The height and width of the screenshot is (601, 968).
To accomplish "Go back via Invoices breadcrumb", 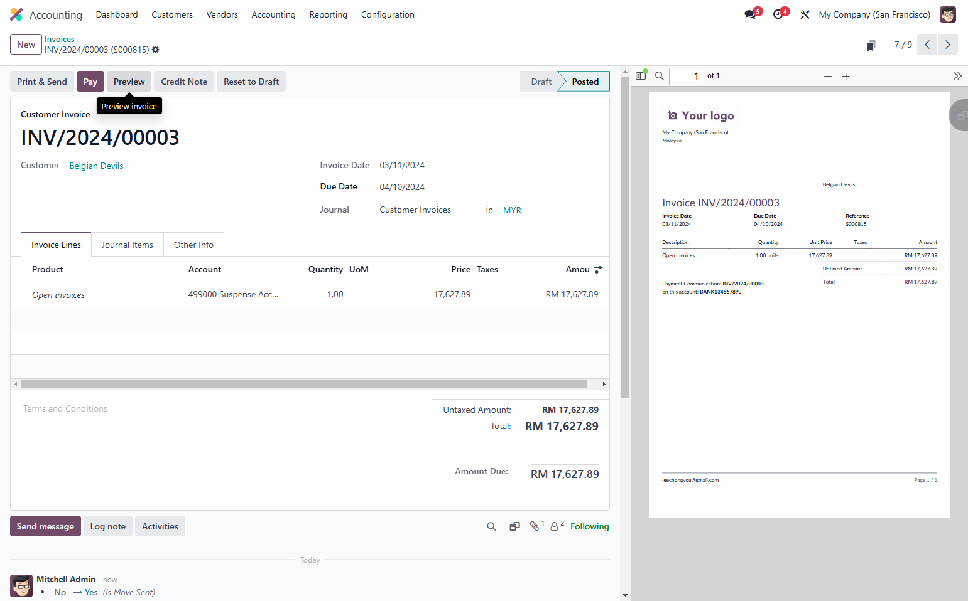I will pyautogui.click(x=60, y=39).
